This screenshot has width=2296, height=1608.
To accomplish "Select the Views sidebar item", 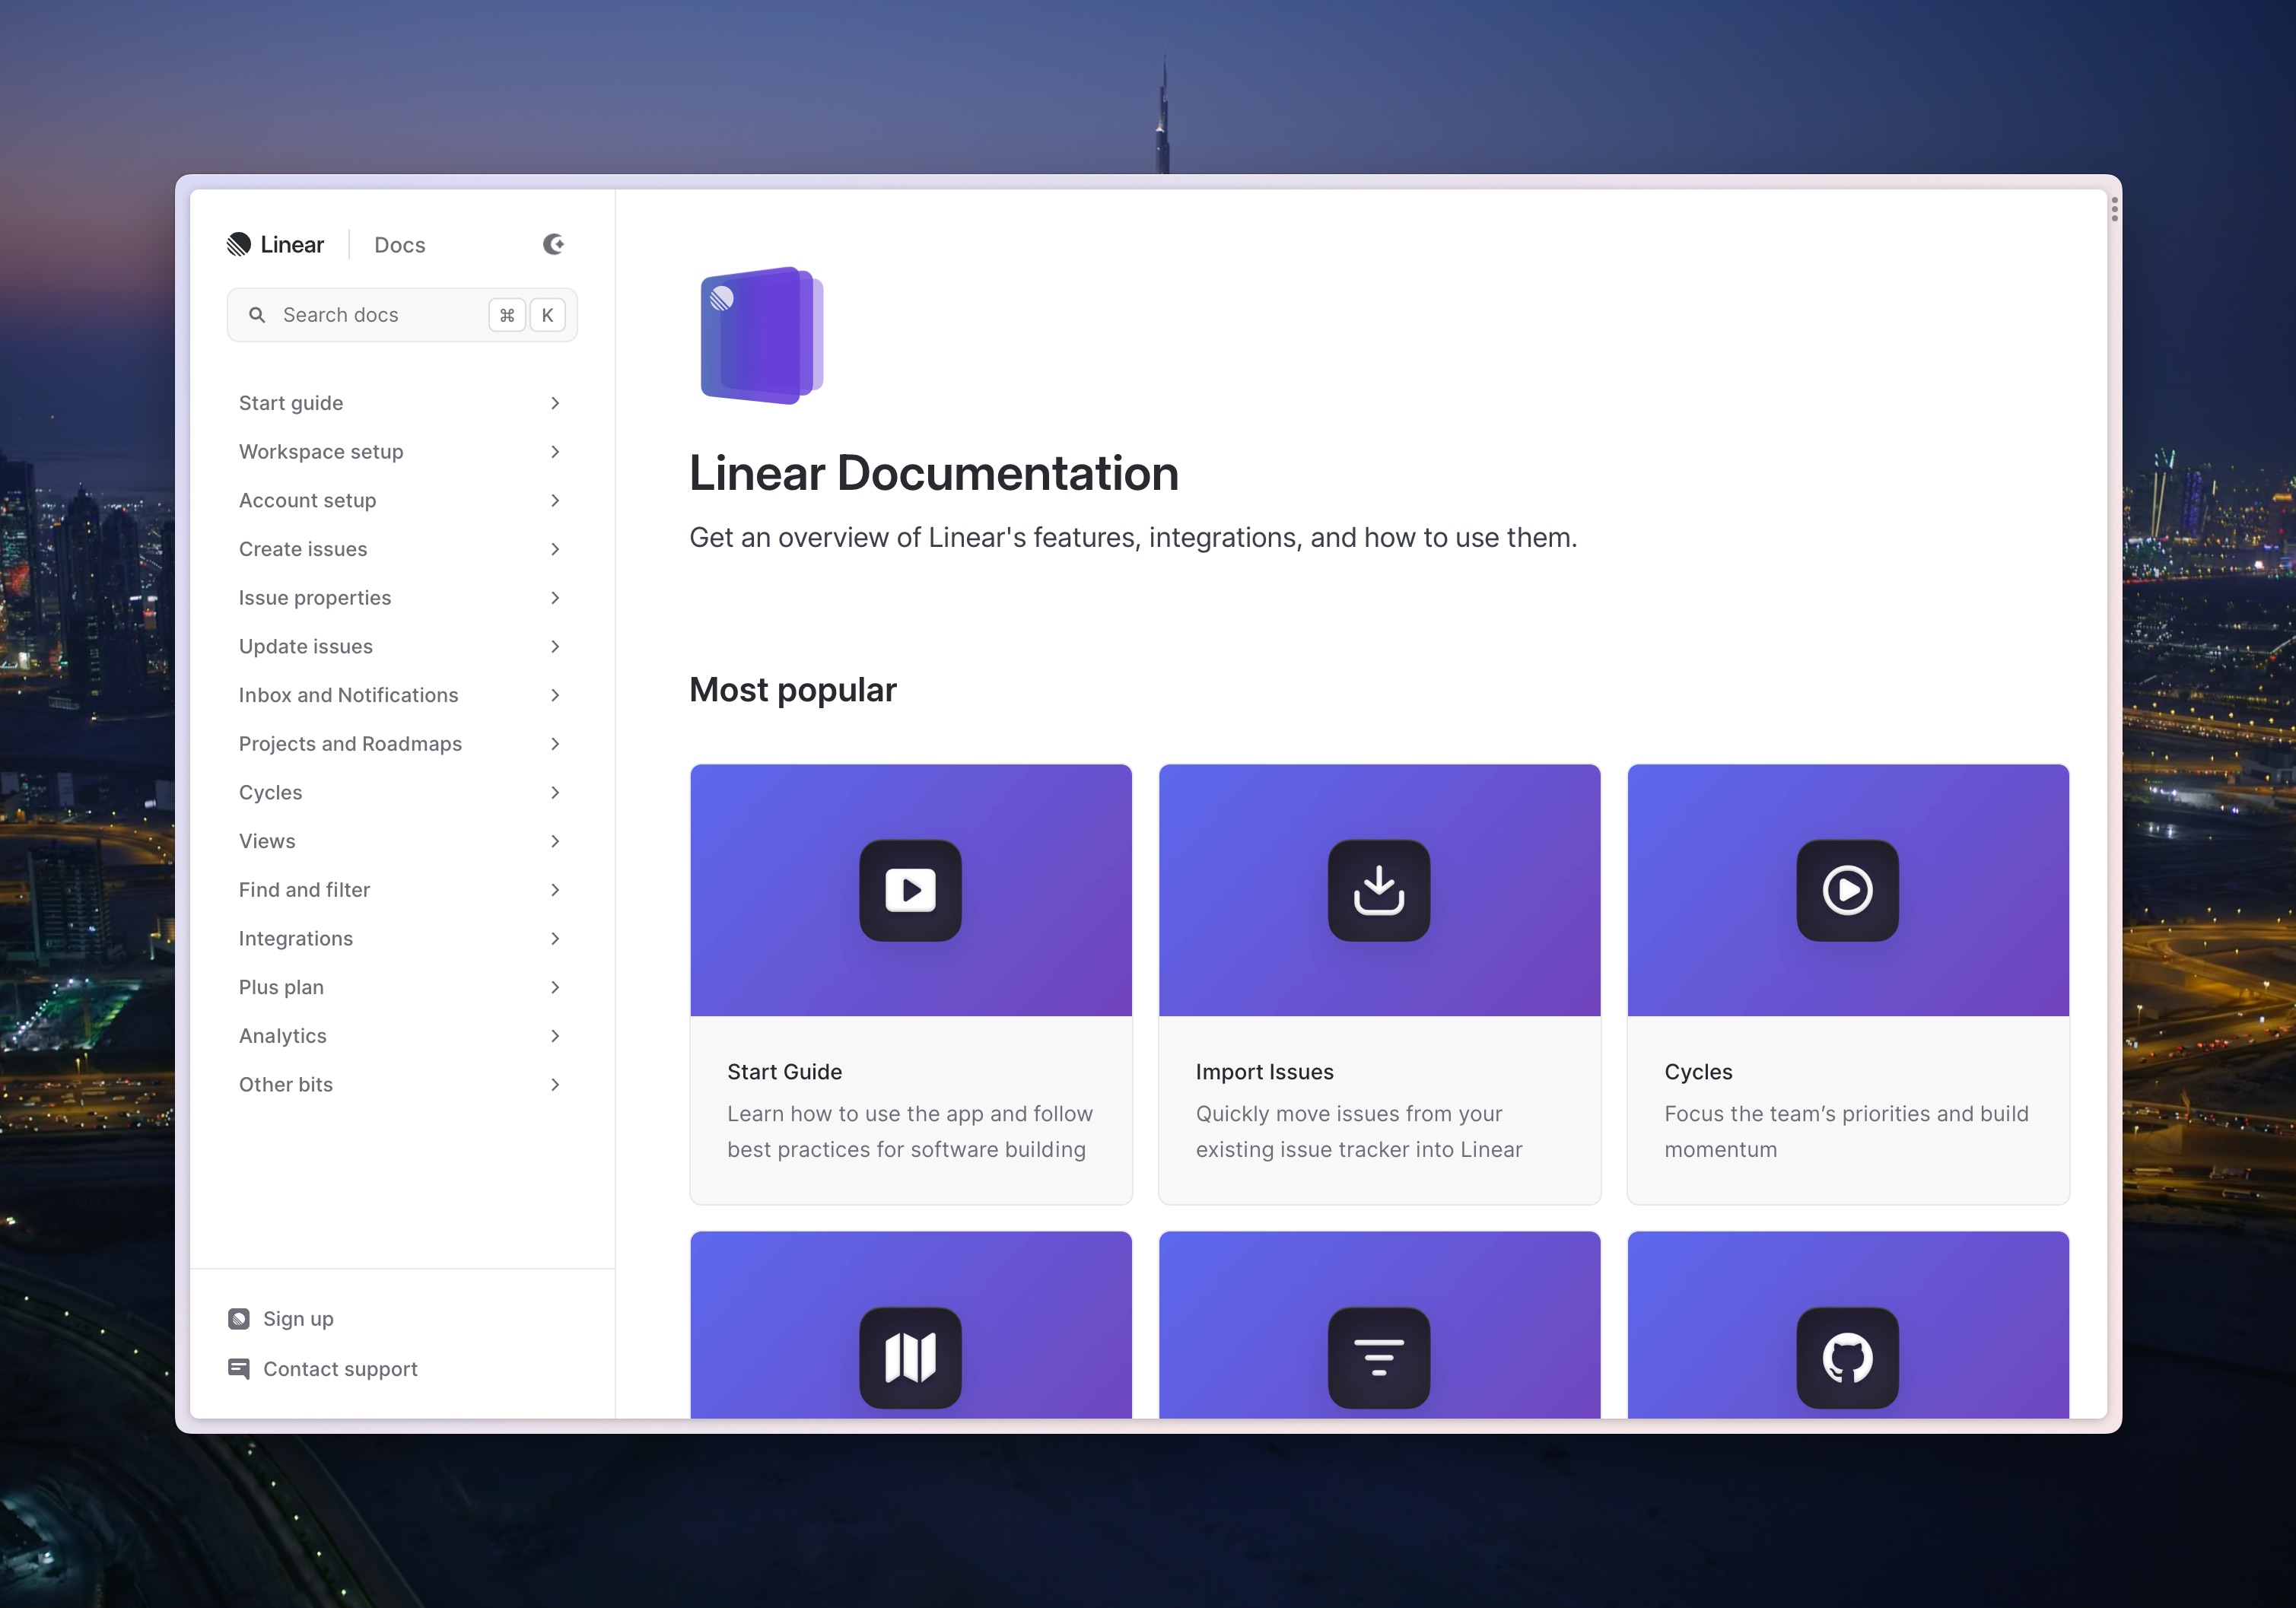I will [266, 841].
